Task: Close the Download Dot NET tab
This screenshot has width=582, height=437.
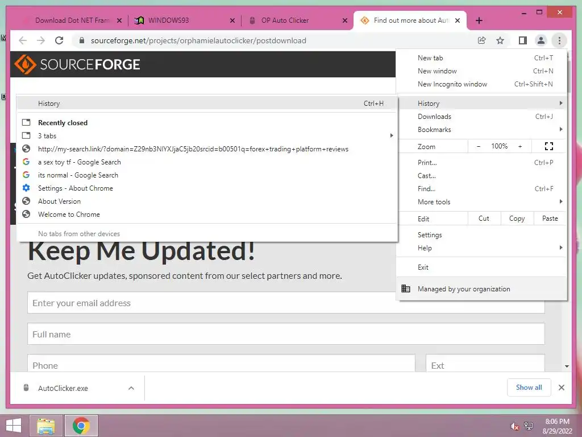Action: tap(119, 20)
